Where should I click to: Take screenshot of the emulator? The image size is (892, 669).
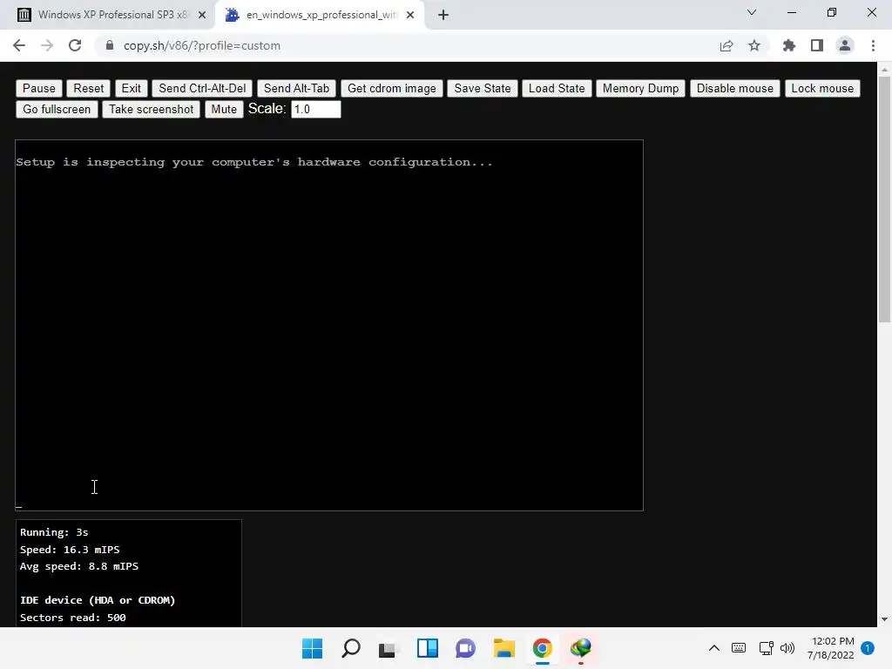[152, 109]
